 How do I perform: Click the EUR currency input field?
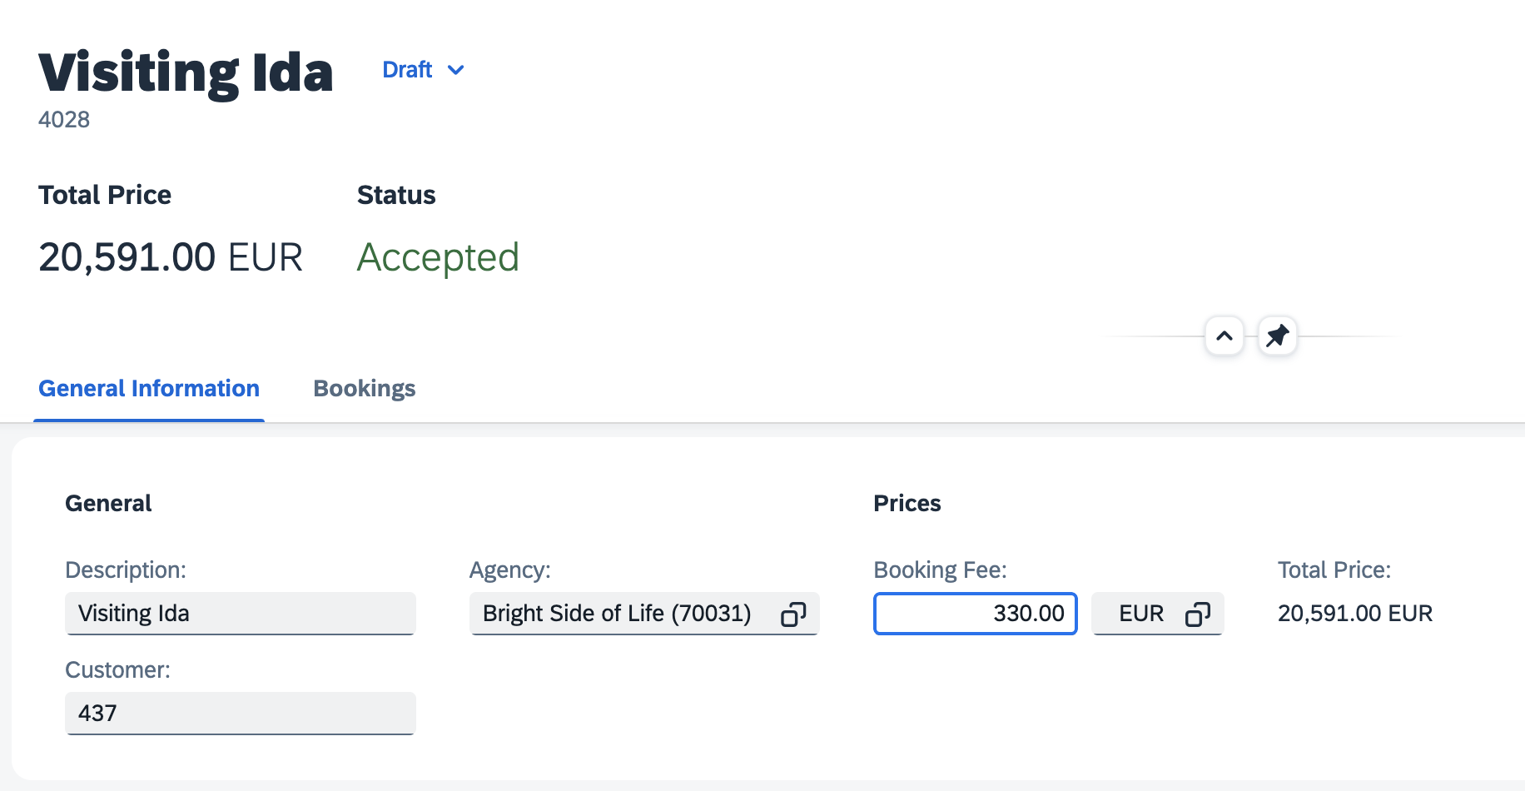(x=1158, y=614)
